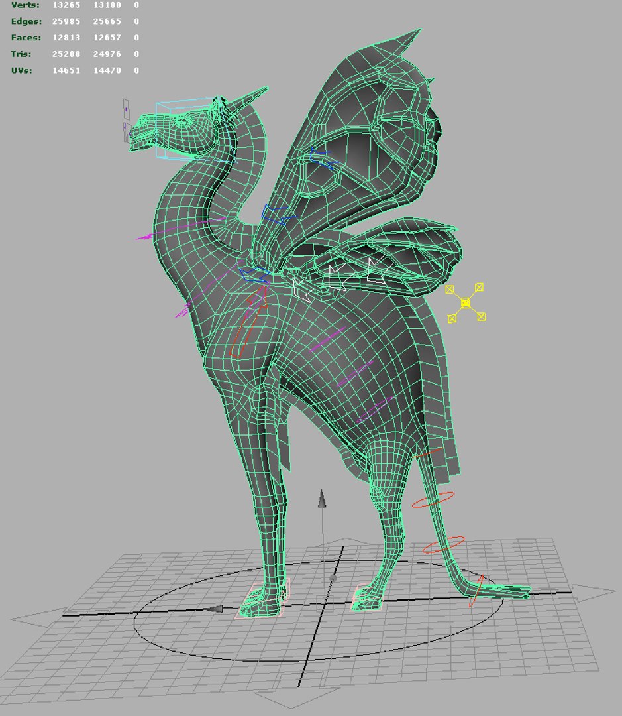The image size is (622, 716).
Task: Pick the magenta arrow control at the neck
Action: click(x=180, y=228)
